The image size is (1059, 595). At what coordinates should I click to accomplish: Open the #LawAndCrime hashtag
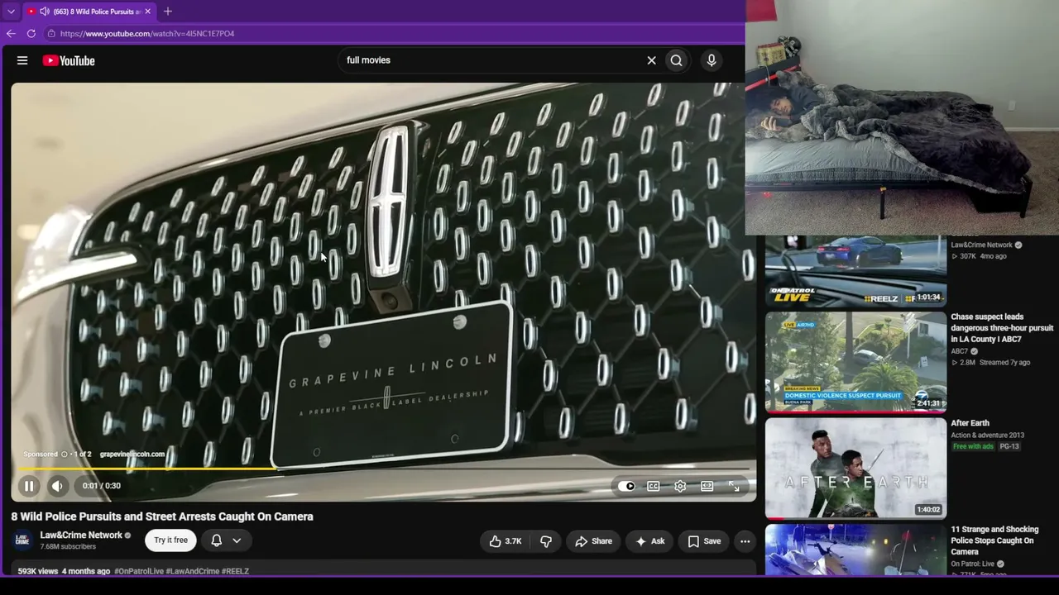(x=193, y=571)
